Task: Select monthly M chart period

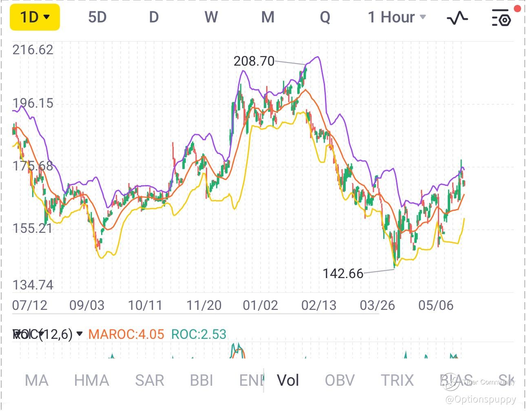Action: pos(267,18)
